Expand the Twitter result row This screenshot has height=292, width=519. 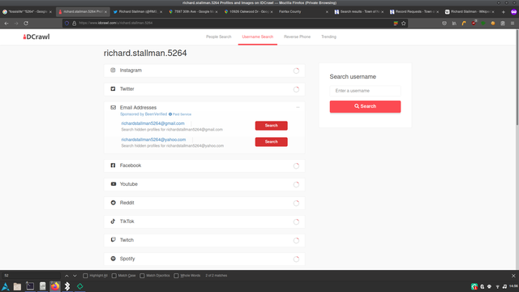pos(204,89)
